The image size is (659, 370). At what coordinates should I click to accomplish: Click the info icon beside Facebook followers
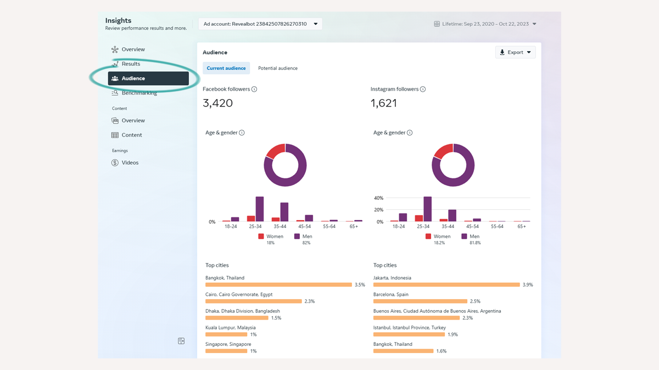tap(253, 88)
